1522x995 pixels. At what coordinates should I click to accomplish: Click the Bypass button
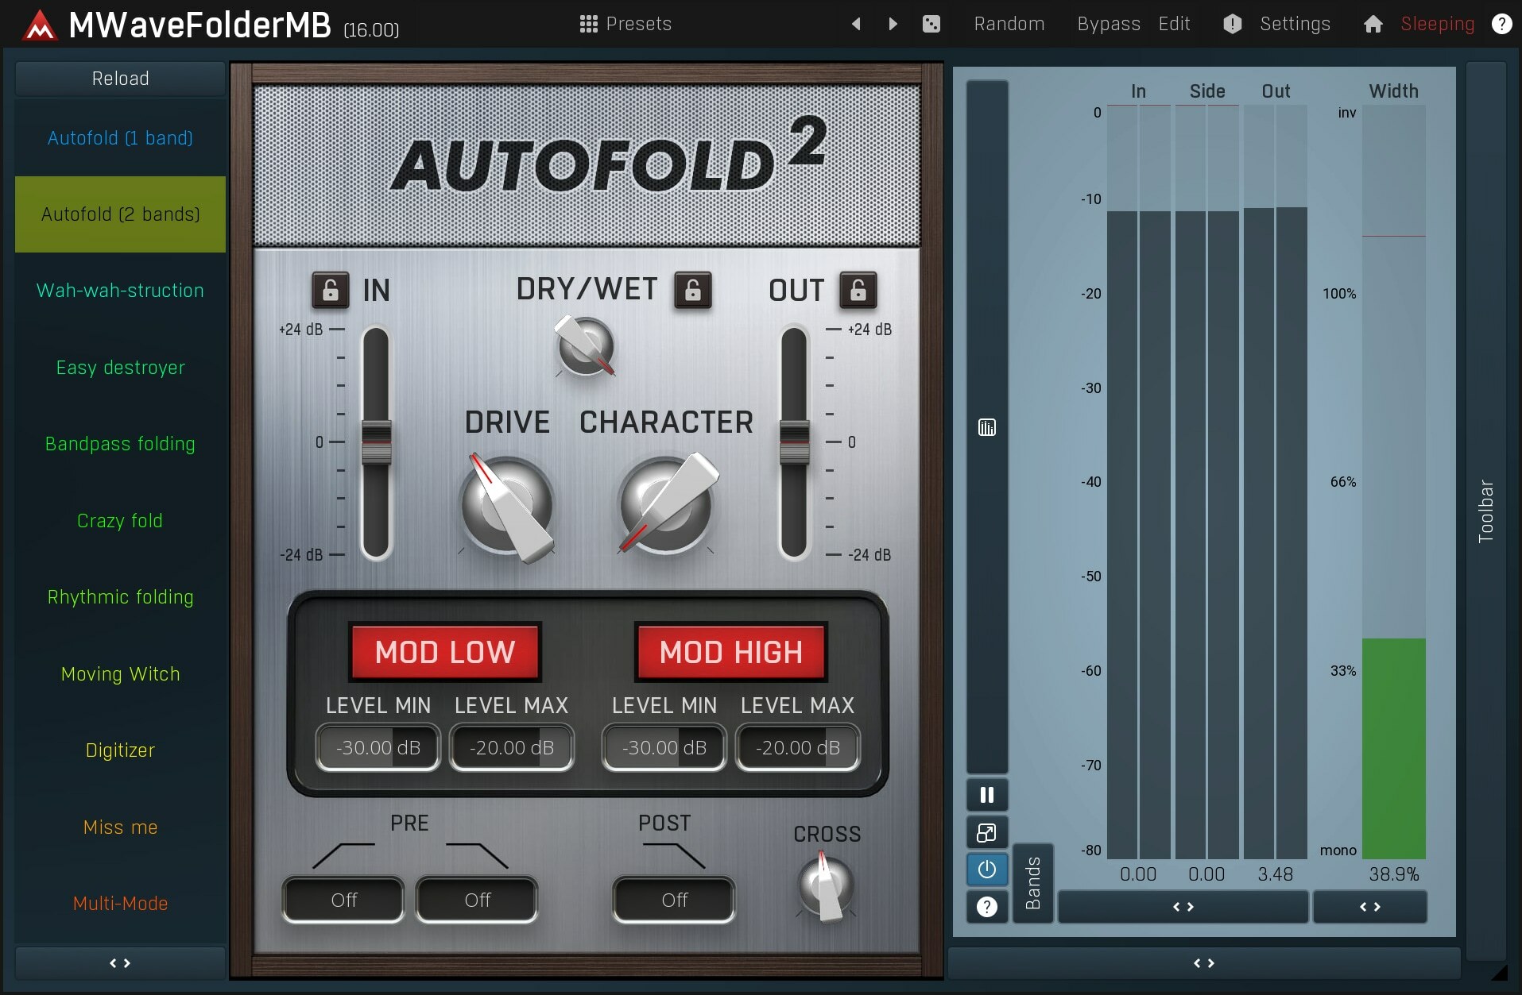coord(1108,24)
